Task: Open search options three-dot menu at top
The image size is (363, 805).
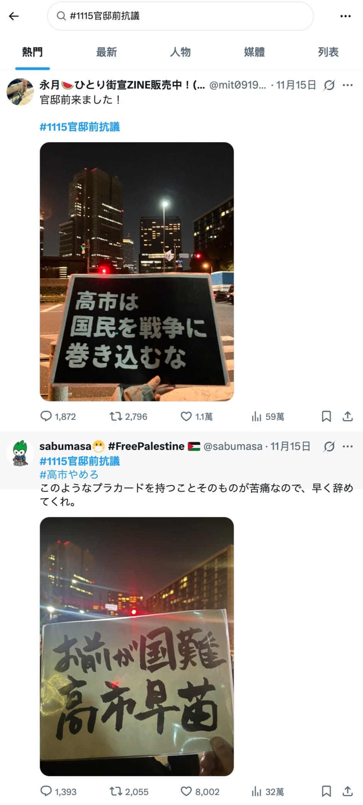Action: click(x=345, y=16)
